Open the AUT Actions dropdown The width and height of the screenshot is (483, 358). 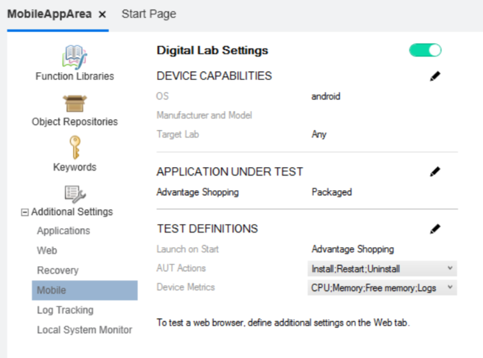pyautogui.click(x=450, y=269)
